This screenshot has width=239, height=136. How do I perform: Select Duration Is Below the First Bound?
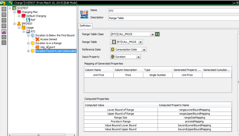click(x=55, y=35)
